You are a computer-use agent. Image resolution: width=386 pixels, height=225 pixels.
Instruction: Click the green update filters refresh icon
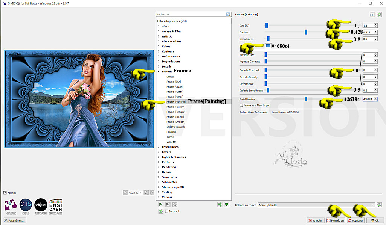click(x=161, y=211)
